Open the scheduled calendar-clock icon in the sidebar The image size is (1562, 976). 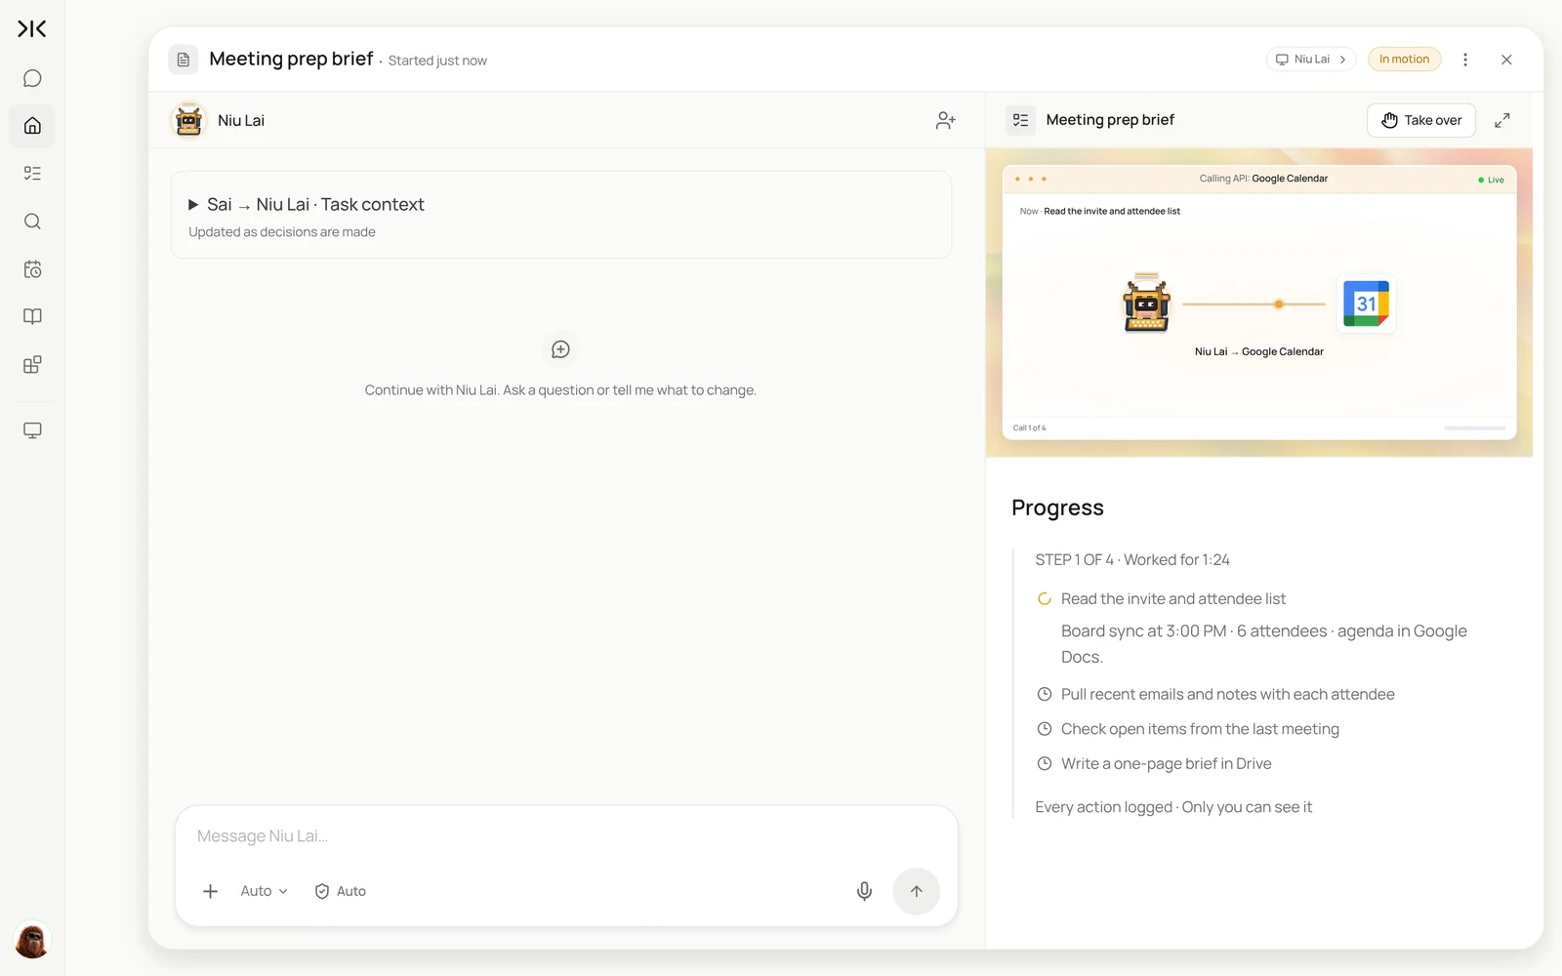32,269
